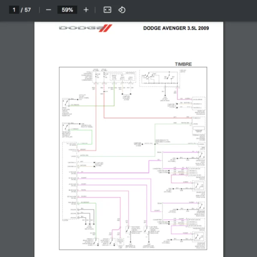The height and width of the screenshot is (257, 257).
Task: Click the long horizontal red wire in the diagram
Action: pyautogui.click(x=141, y=117)
